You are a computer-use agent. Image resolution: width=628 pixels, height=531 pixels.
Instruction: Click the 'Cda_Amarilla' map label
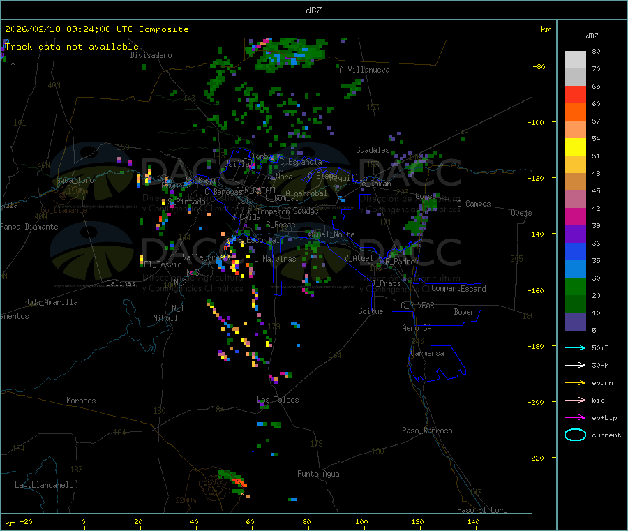click(52, 302)
